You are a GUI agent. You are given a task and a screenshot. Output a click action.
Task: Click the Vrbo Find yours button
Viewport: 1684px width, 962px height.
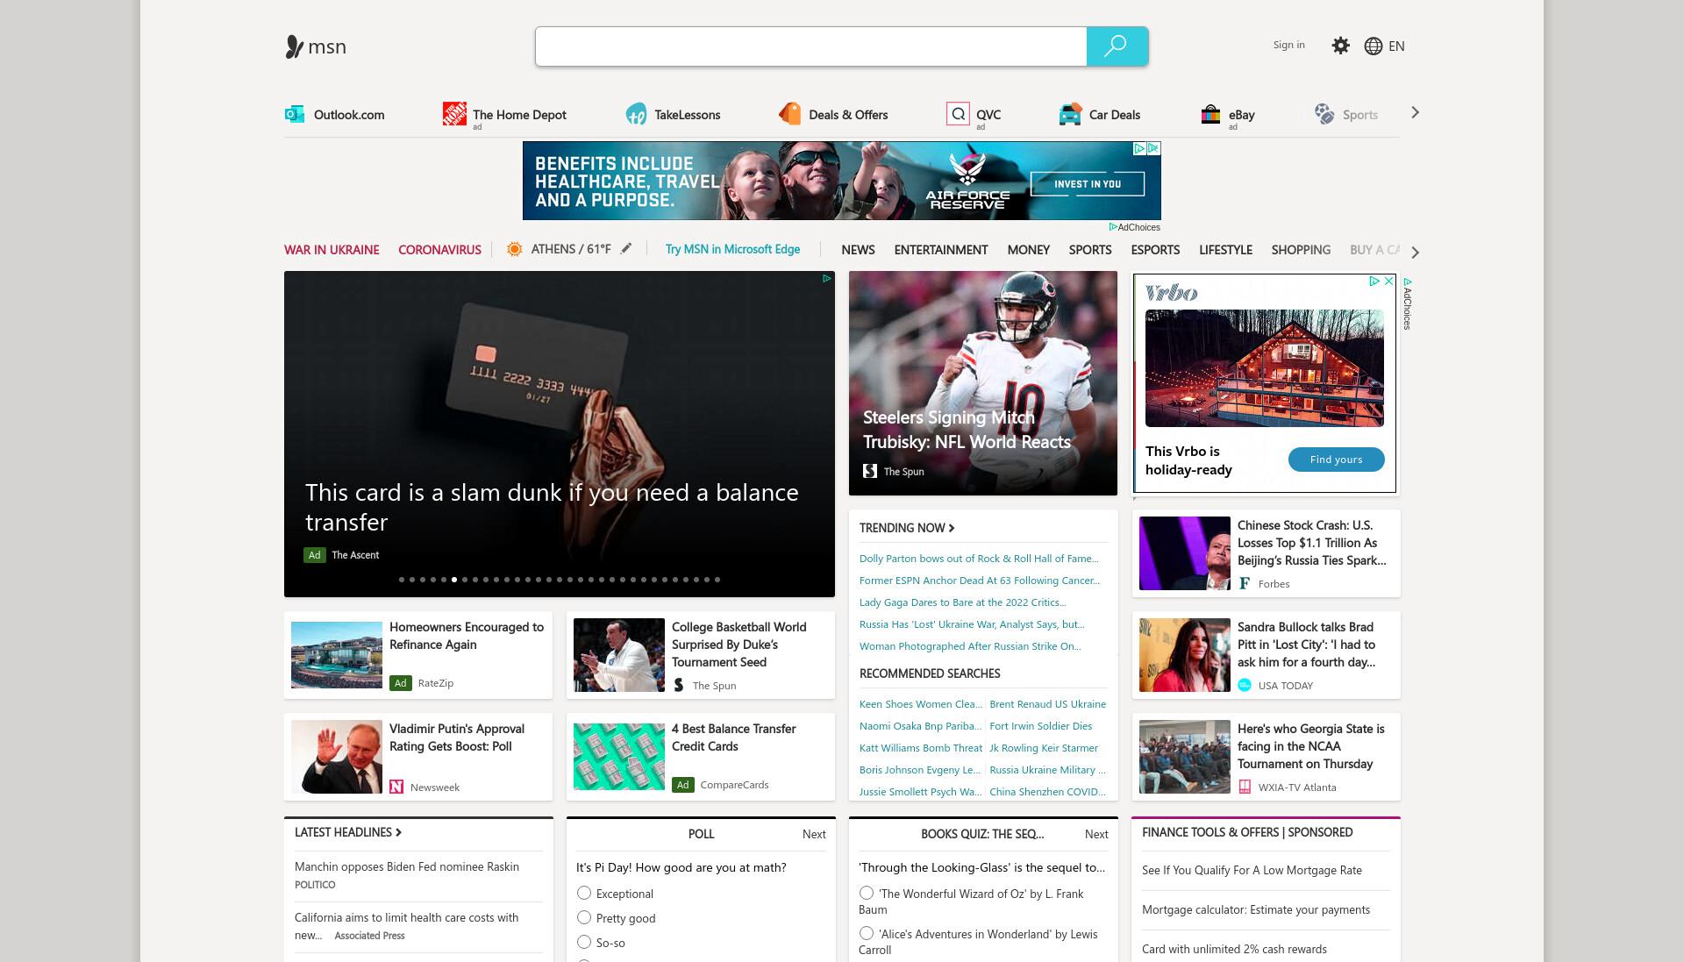coord(1336,460)
